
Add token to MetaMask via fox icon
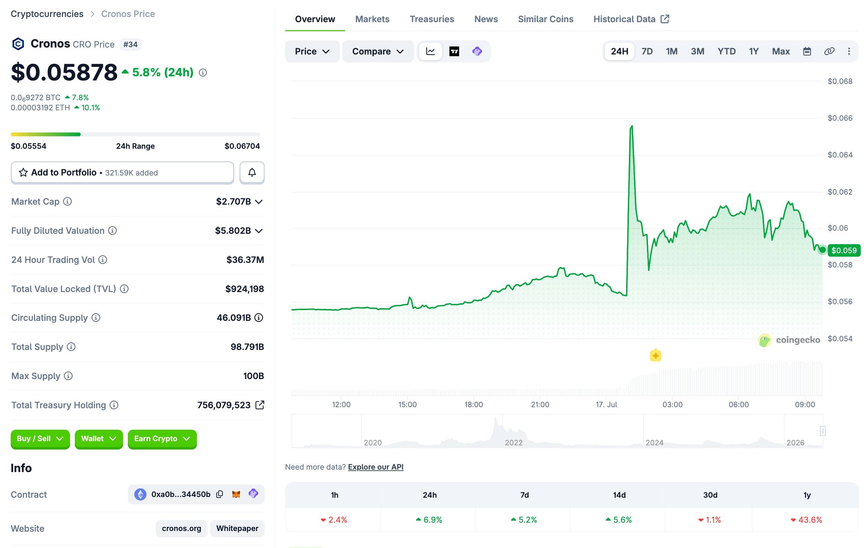(236, 494)
